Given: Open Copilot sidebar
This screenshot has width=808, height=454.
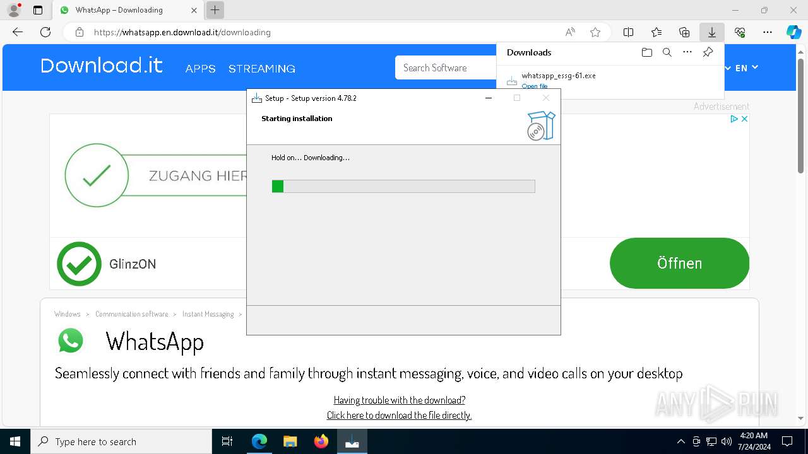Looking at the screenshot, I should pos(793,32).
